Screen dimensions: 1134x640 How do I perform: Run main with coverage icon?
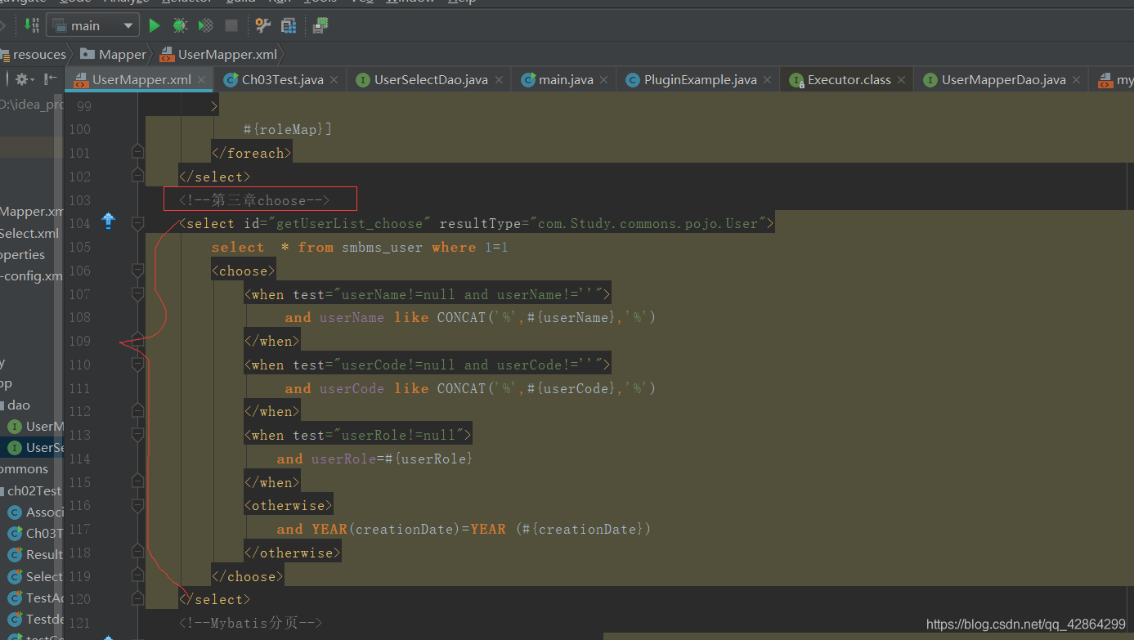tap(205, 25)
